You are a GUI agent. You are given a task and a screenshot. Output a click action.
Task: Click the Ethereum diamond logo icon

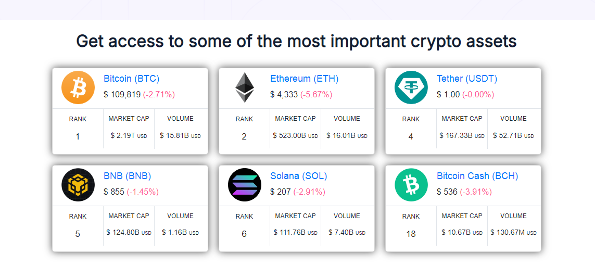tap(245, 87)
